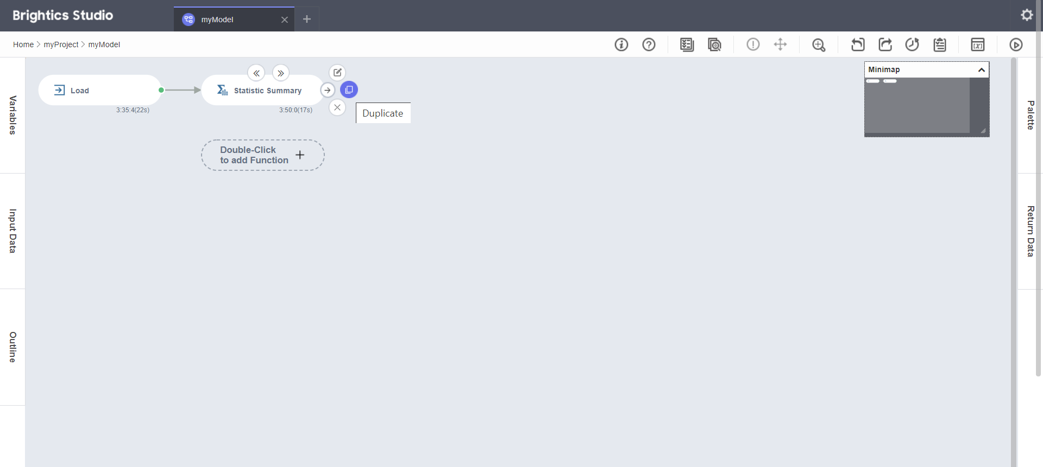Screen dimensions: 1043x467
Task: Click the Brightics Studio logo
Action: click(x=63, y=15)
